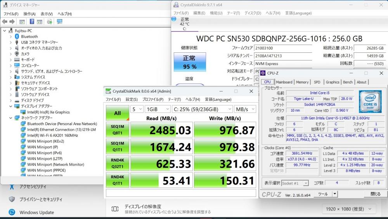Open 表示(V) menu in Device Manager
Screen dimensions: 388x219
(47, 14)
